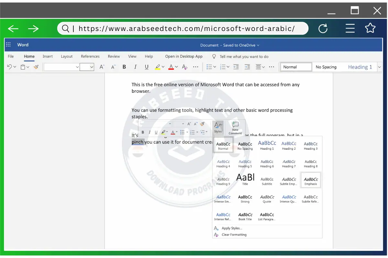Open the font name dropdown in ribbon
The image size is (388, 258).
coord(77,67)
